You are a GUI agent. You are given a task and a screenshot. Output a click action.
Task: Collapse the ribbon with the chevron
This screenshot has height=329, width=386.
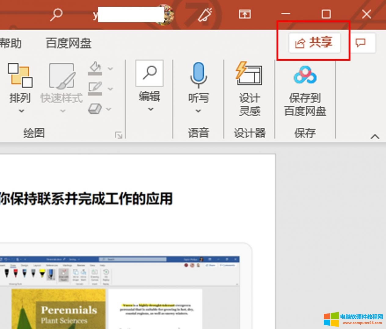click(375, 136)
